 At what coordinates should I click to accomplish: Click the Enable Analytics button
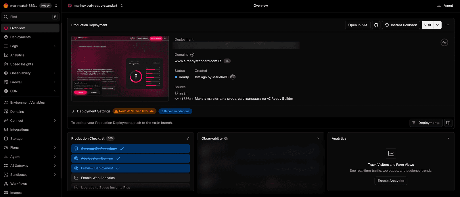tap(391, 181)
